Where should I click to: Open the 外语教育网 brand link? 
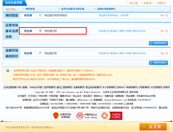(x=144, y=87)
